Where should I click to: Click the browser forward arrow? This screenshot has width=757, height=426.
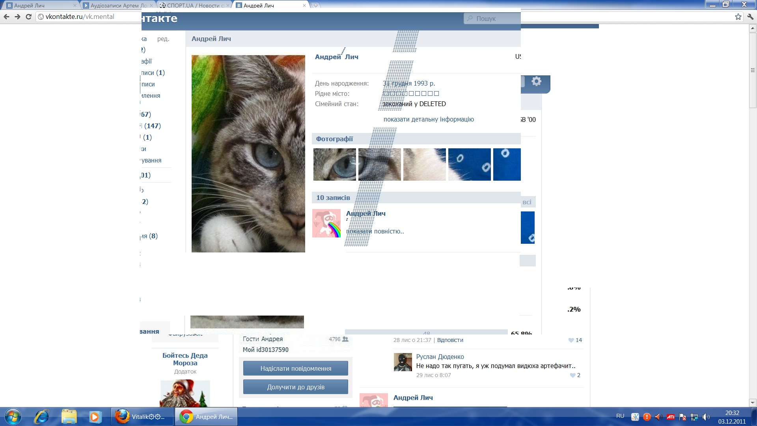(x=17, y=17)
